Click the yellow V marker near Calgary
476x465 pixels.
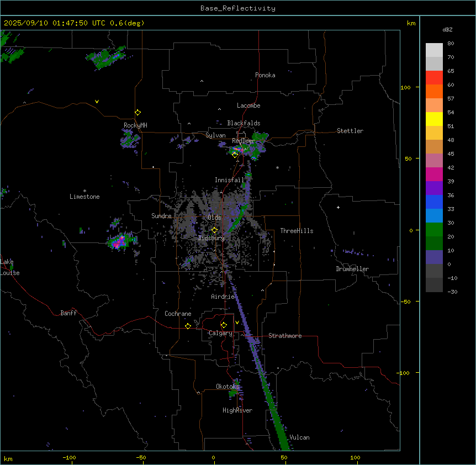pyautogui.click(x=237, y=323)
